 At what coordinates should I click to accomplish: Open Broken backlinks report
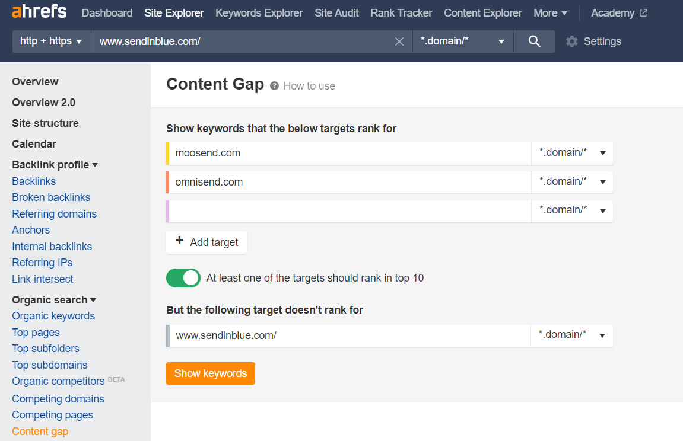click(51, 197)
